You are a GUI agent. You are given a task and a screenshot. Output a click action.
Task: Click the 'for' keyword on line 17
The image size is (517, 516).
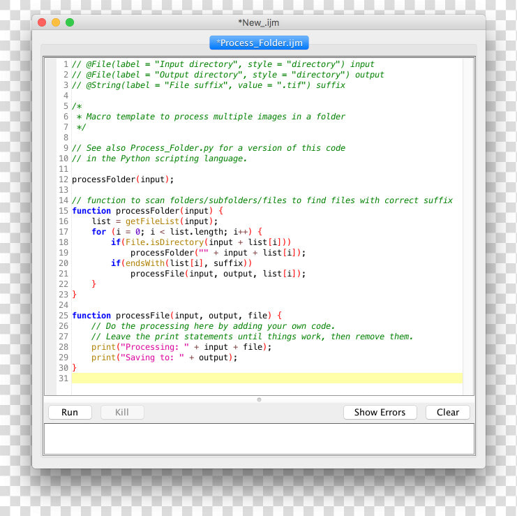tap(99, 232)
